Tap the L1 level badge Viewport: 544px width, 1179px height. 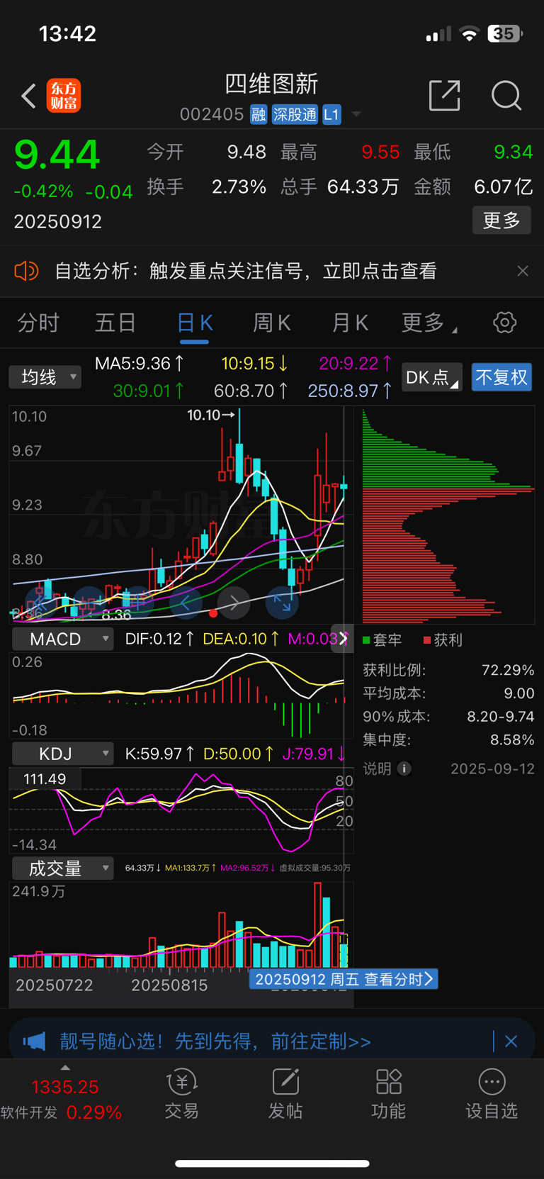point(331,114)
